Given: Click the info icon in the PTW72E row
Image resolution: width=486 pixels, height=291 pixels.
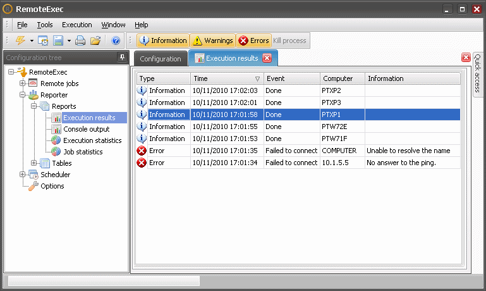Looking at the screenshot, I should [142, 127].
